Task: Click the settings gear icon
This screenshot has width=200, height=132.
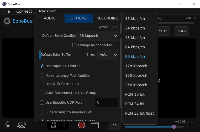Action: [7, 21]
